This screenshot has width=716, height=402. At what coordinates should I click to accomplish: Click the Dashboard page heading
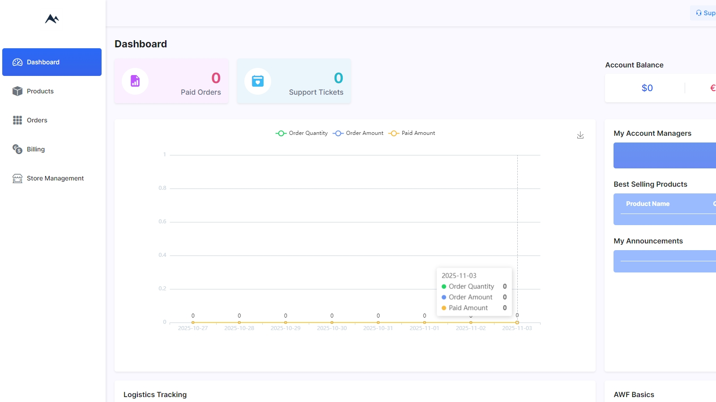(x=141, y=44)
